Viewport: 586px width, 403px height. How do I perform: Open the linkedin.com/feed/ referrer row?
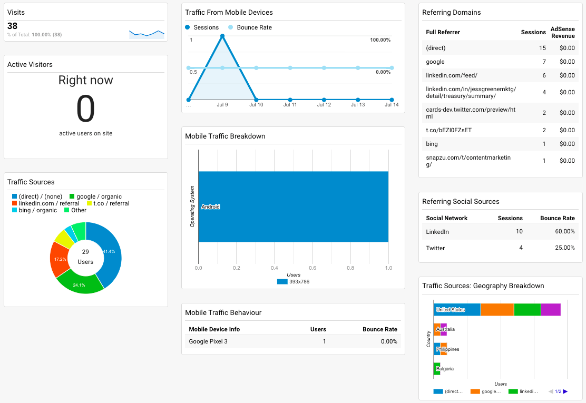tap(501, 75)
